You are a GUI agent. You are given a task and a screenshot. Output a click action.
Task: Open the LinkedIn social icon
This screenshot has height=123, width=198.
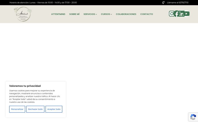pos(182,14)
